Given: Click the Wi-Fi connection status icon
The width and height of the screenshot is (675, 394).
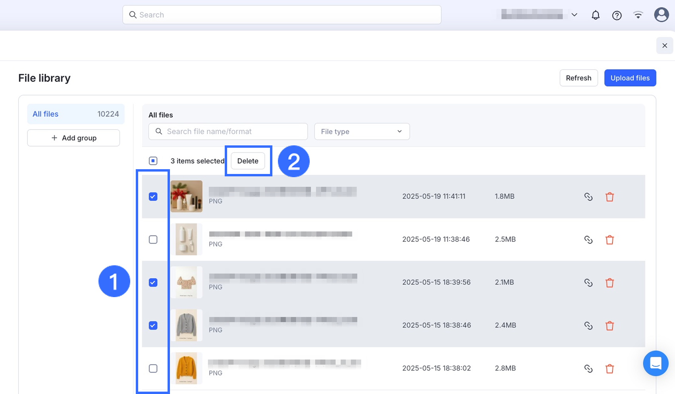Looking at the screenshot, I should [638, 15].
